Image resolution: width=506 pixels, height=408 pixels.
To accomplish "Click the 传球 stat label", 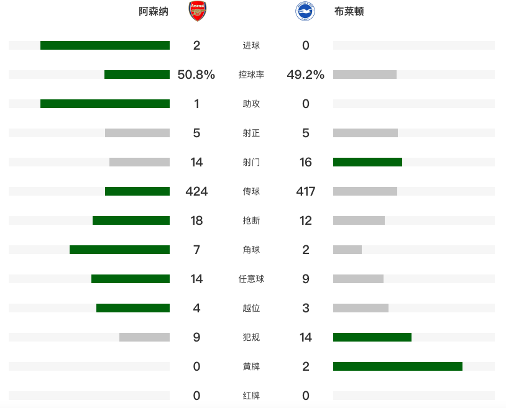I will coord(251,191).
